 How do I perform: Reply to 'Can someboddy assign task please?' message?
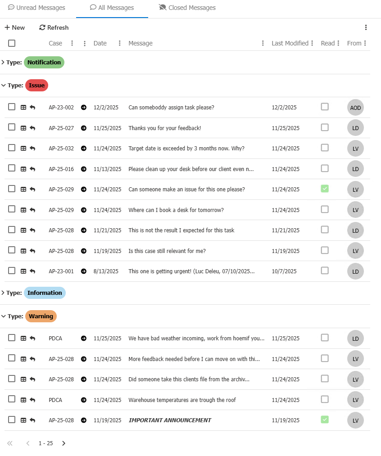click(32, 108)
